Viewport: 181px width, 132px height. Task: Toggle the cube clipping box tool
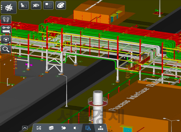point(6,40)
